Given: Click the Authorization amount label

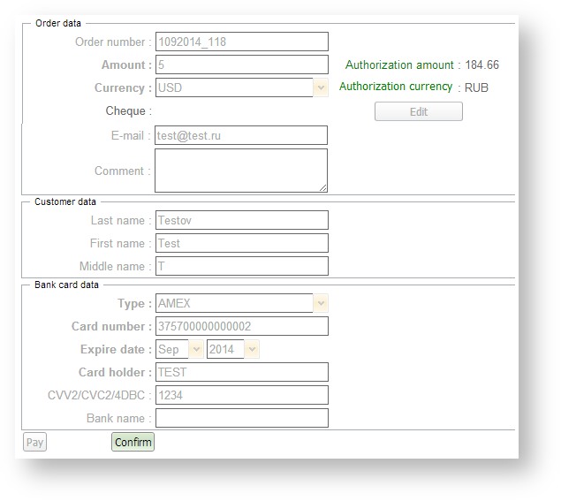Looking at the screenshot, I should (399, 65).
